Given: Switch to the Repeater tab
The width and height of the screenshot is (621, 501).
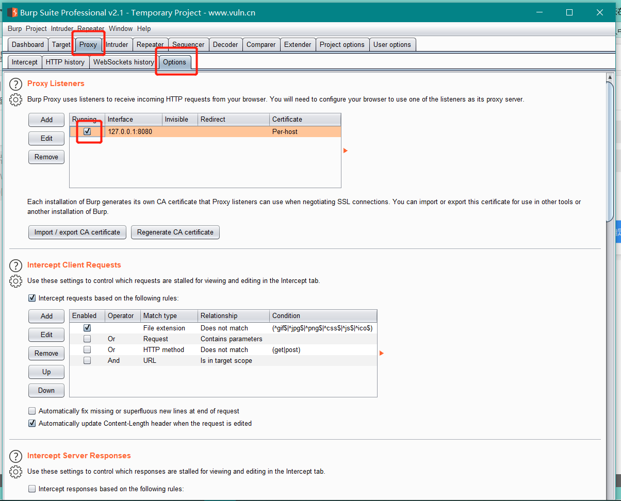Looking at the screenshot, I should 150,45.
